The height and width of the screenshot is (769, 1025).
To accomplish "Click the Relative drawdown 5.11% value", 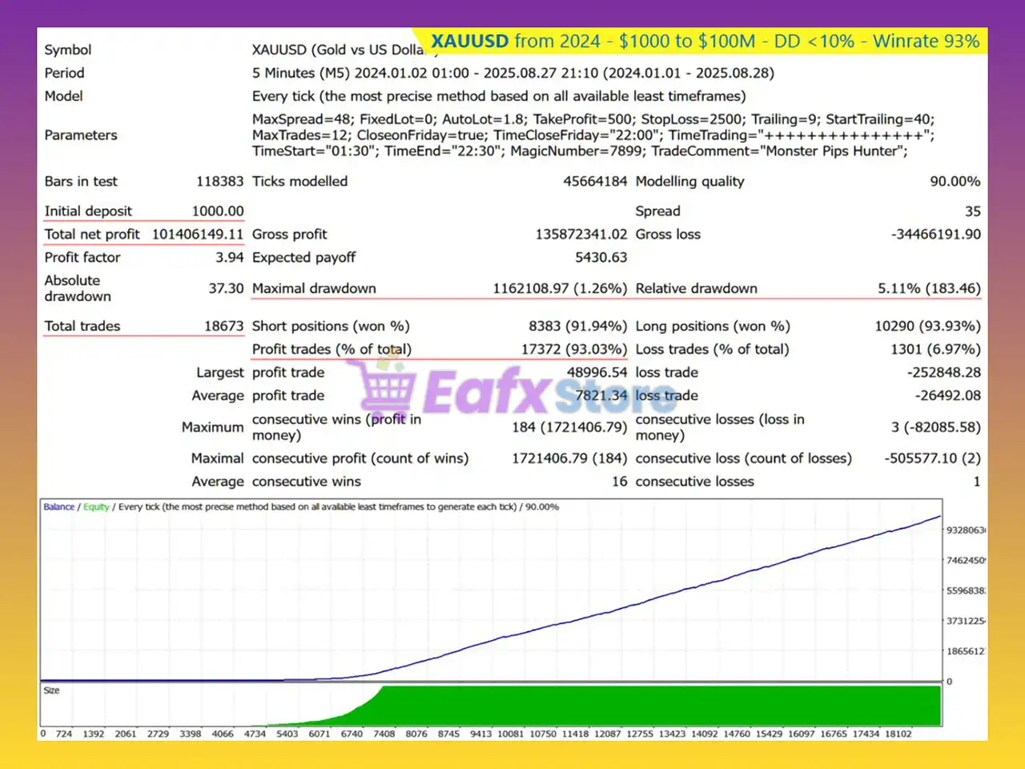I will click(x=929, y=288).
